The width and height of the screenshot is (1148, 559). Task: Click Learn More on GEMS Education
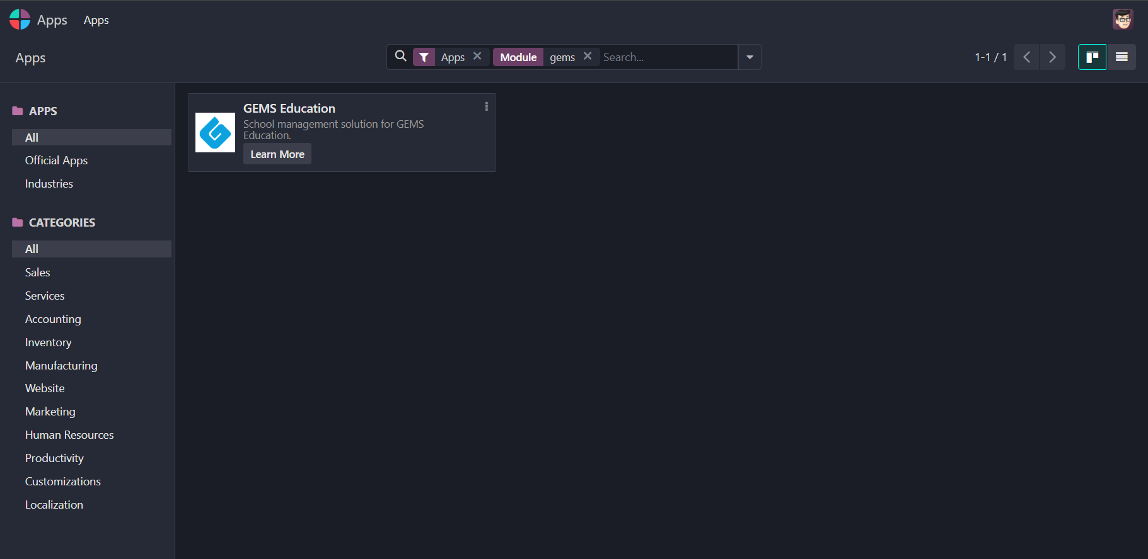coord(277,154)
